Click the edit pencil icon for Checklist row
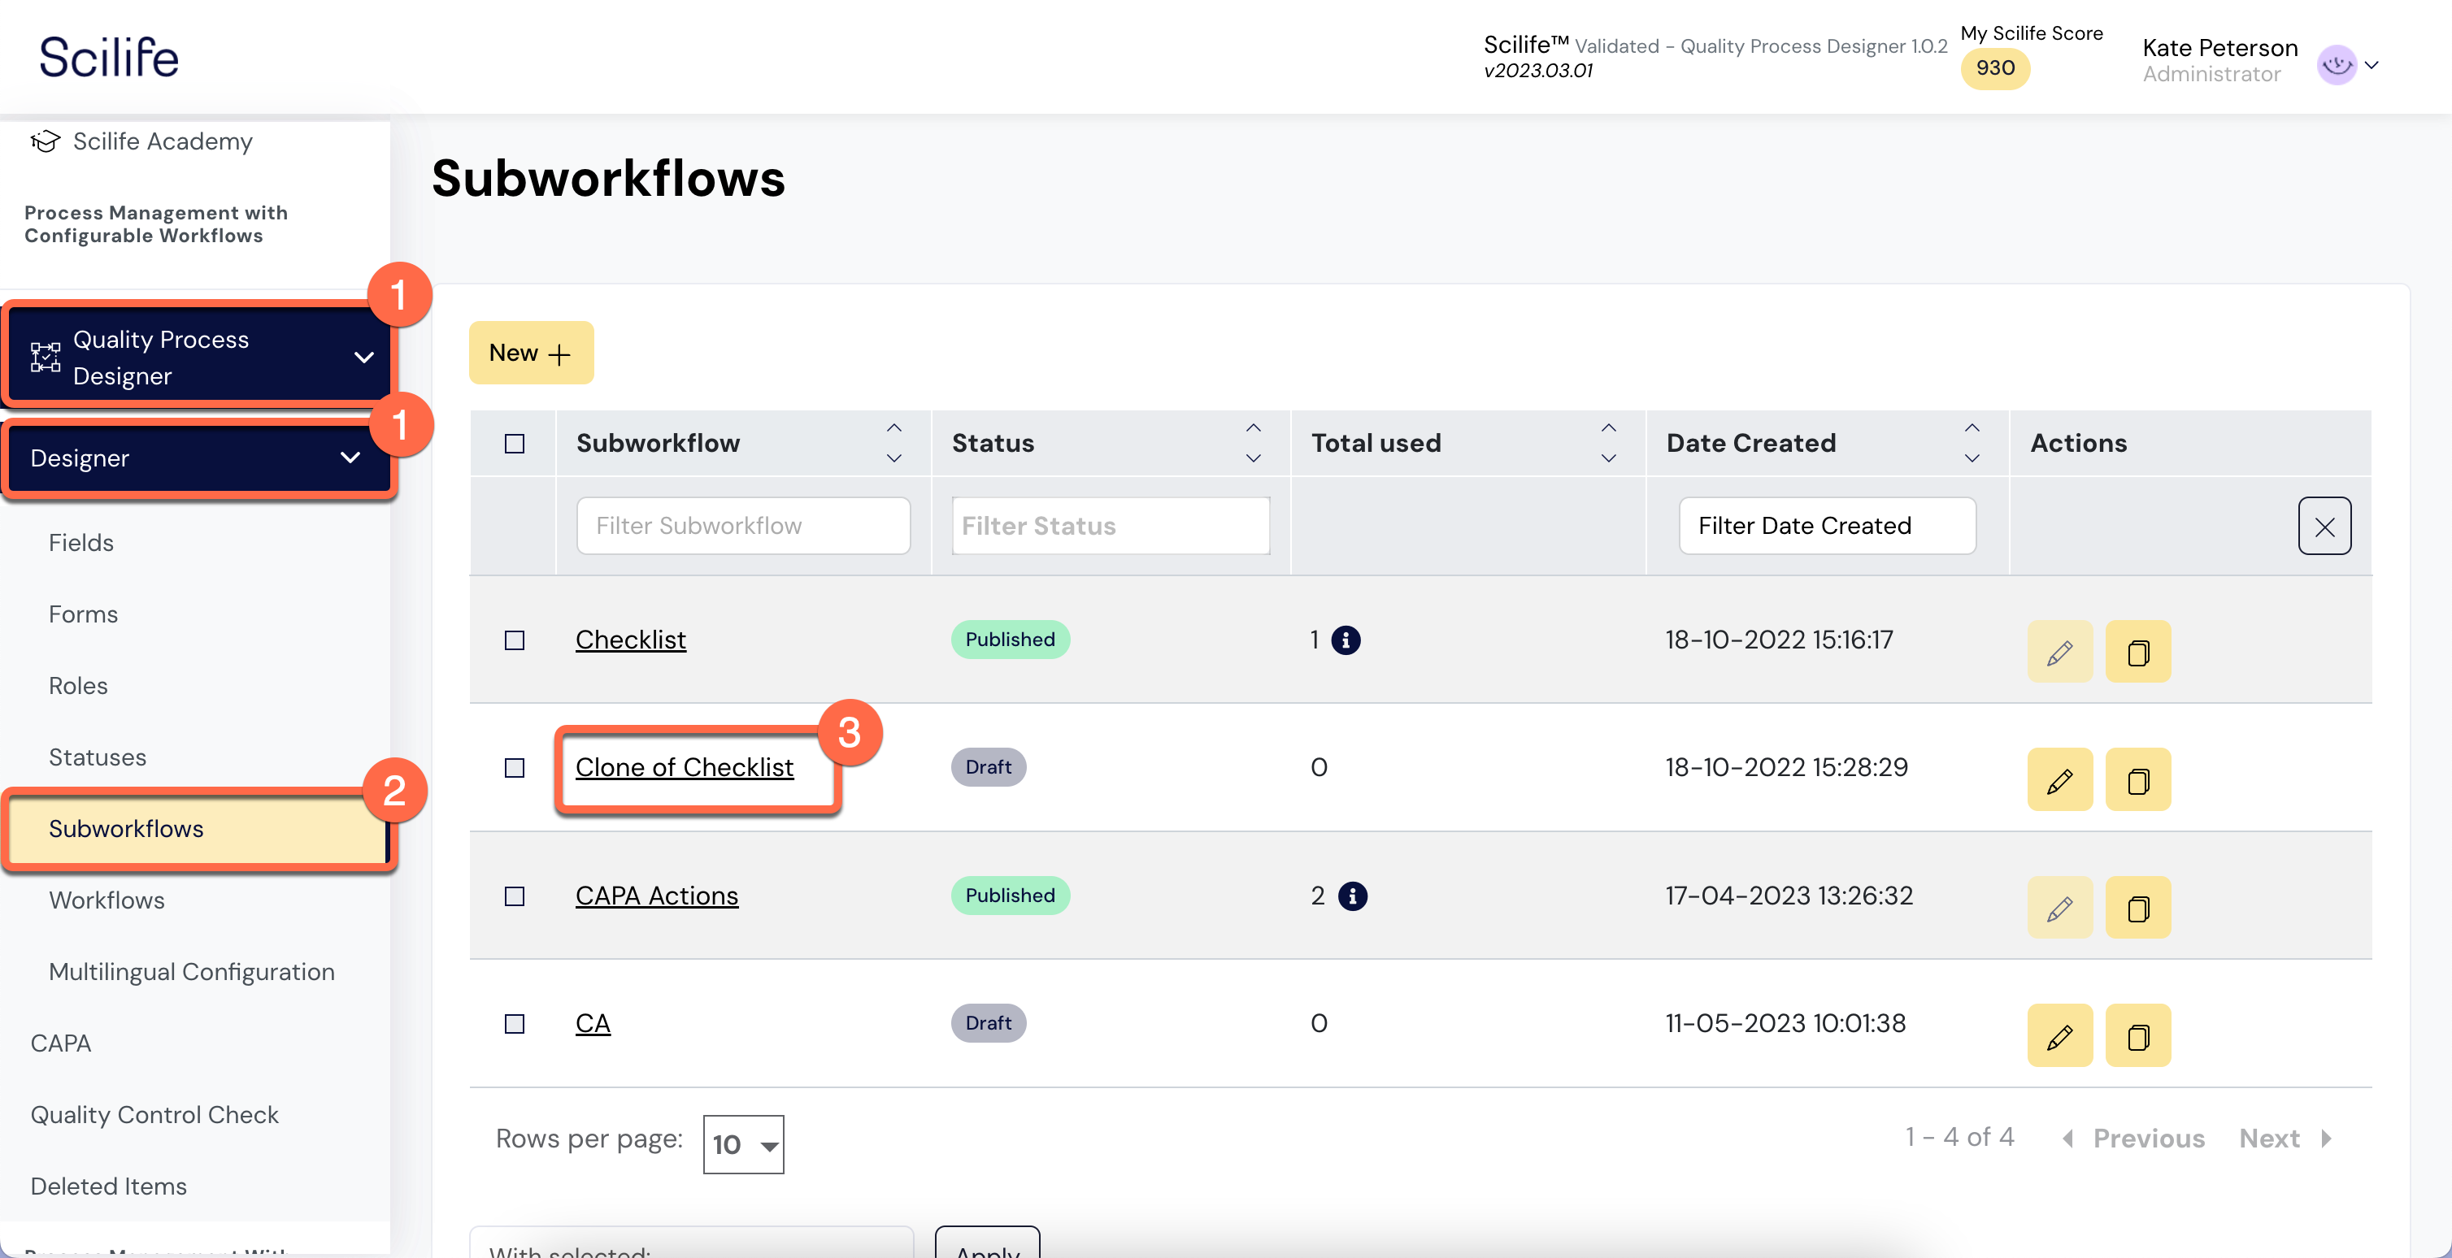 (x=2059, y=652)
